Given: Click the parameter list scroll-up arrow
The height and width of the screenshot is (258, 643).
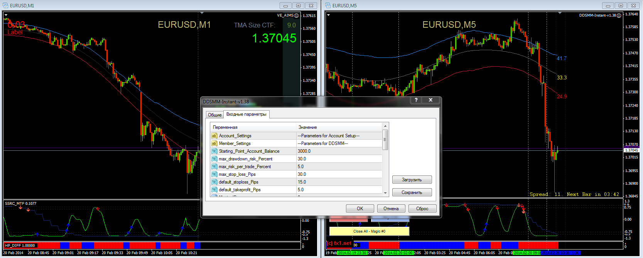Looking at the screenshot, I should [385, 126].
